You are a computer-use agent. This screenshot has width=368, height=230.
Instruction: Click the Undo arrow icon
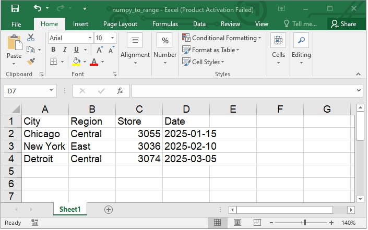[x=38, y=9]
